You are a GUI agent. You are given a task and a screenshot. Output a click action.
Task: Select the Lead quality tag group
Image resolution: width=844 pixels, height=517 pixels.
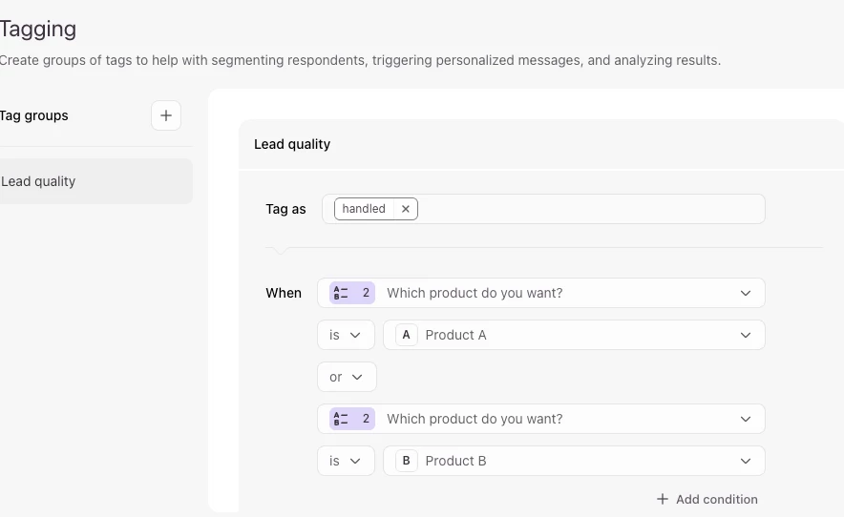[94, 181]
